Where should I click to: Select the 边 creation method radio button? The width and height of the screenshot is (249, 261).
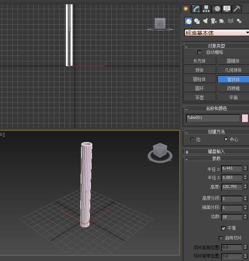(x=192, y=139)
